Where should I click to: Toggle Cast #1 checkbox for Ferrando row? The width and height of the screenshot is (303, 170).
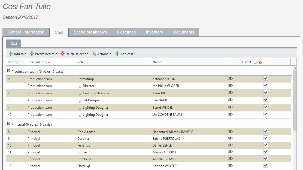[x=266, y=145]
